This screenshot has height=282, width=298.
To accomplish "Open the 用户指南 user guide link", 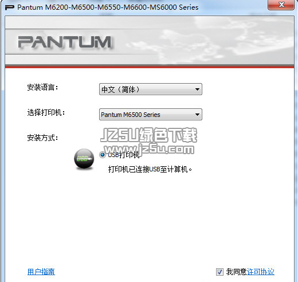I will pos(41,272).
